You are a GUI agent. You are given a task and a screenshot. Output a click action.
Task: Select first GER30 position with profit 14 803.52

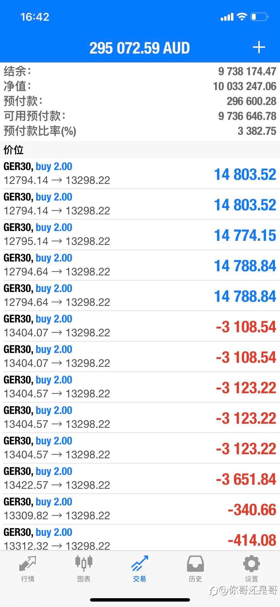coord(140,173)
